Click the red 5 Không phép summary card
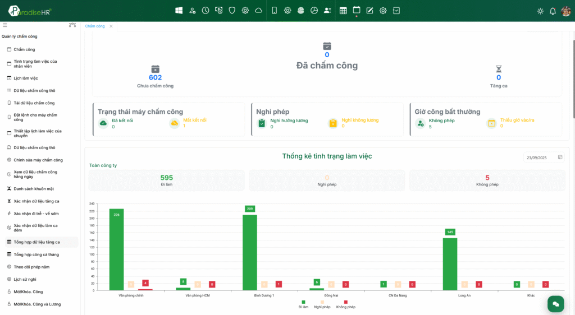The width and height of the screenshot is (575, 315). (487, 180)
